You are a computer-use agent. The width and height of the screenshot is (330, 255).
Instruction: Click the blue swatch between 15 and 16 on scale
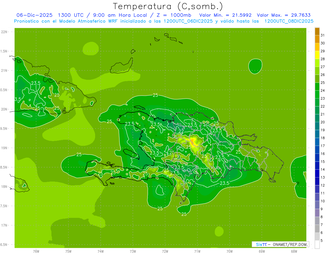coord(317,158)
